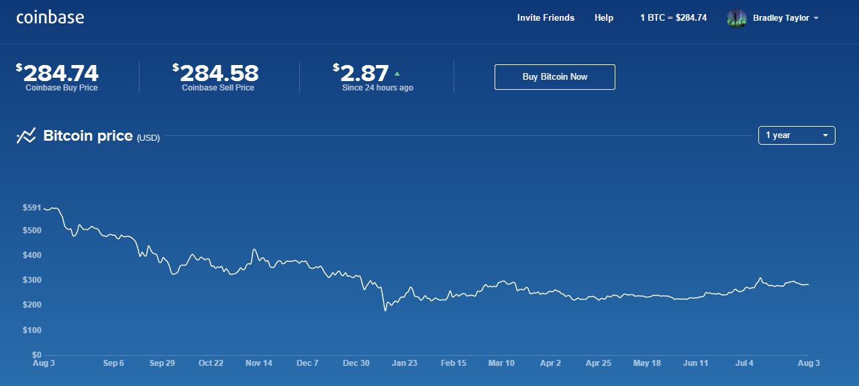Click the (USD) currency label
Viewport: 859px width, 386px height.
click(x=148, y=138)
